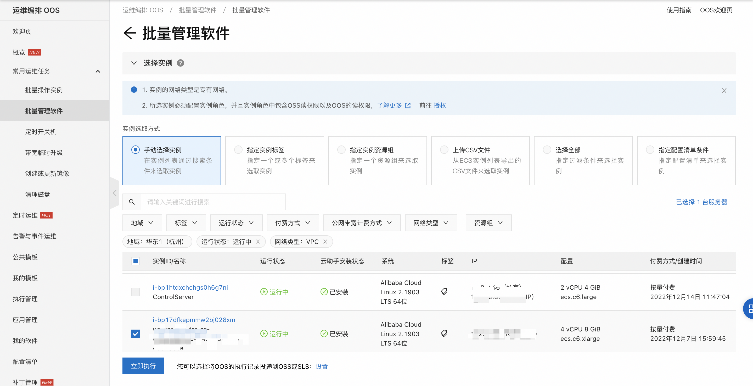Click the 地域：华东1（杭州） filter tag
This screenshot has width=753, height=386.
(x=157, y=242)
